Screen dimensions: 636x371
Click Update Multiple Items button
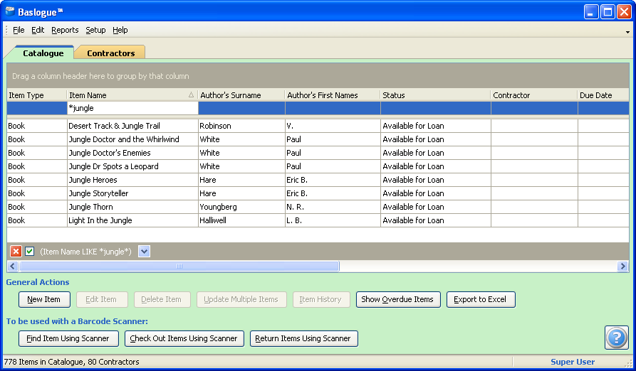[x=241, y=299]
